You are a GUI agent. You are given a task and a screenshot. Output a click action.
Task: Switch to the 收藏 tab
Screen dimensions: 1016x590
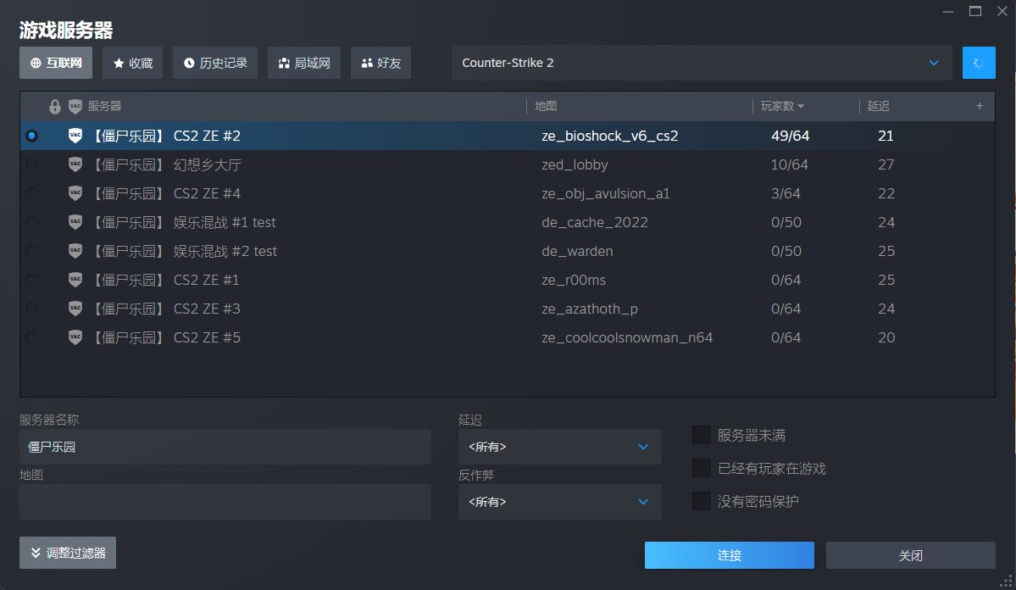133,63
